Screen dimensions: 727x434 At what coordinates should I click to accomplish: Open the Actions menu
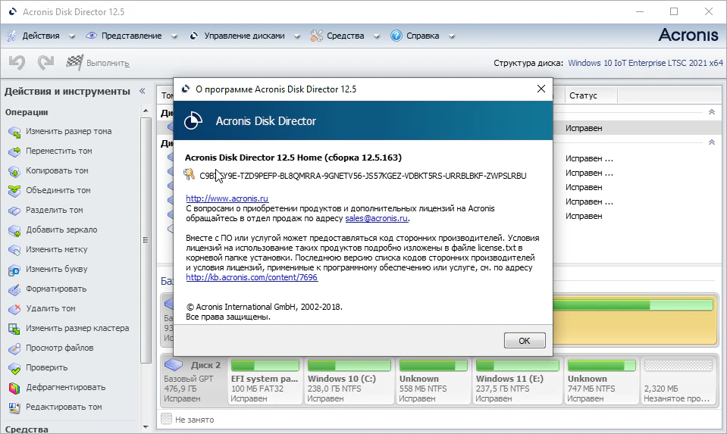pyautogui.click(x=41, y=36)
